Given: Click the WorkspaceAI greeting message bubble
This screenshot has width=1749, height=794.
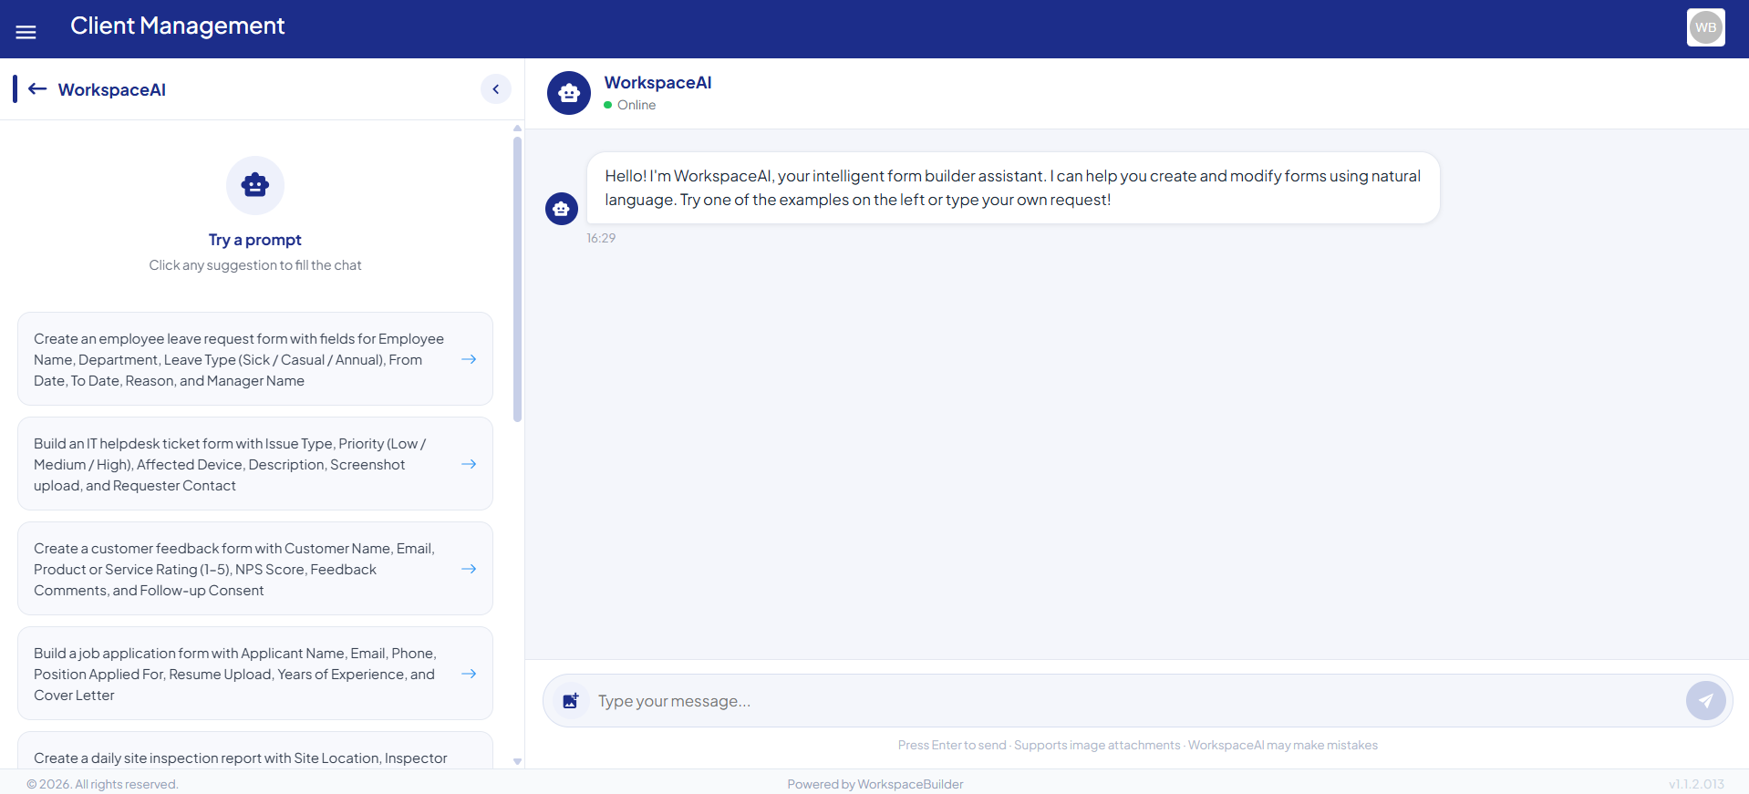Looking at the screenshot, I should coord(1012,188).
